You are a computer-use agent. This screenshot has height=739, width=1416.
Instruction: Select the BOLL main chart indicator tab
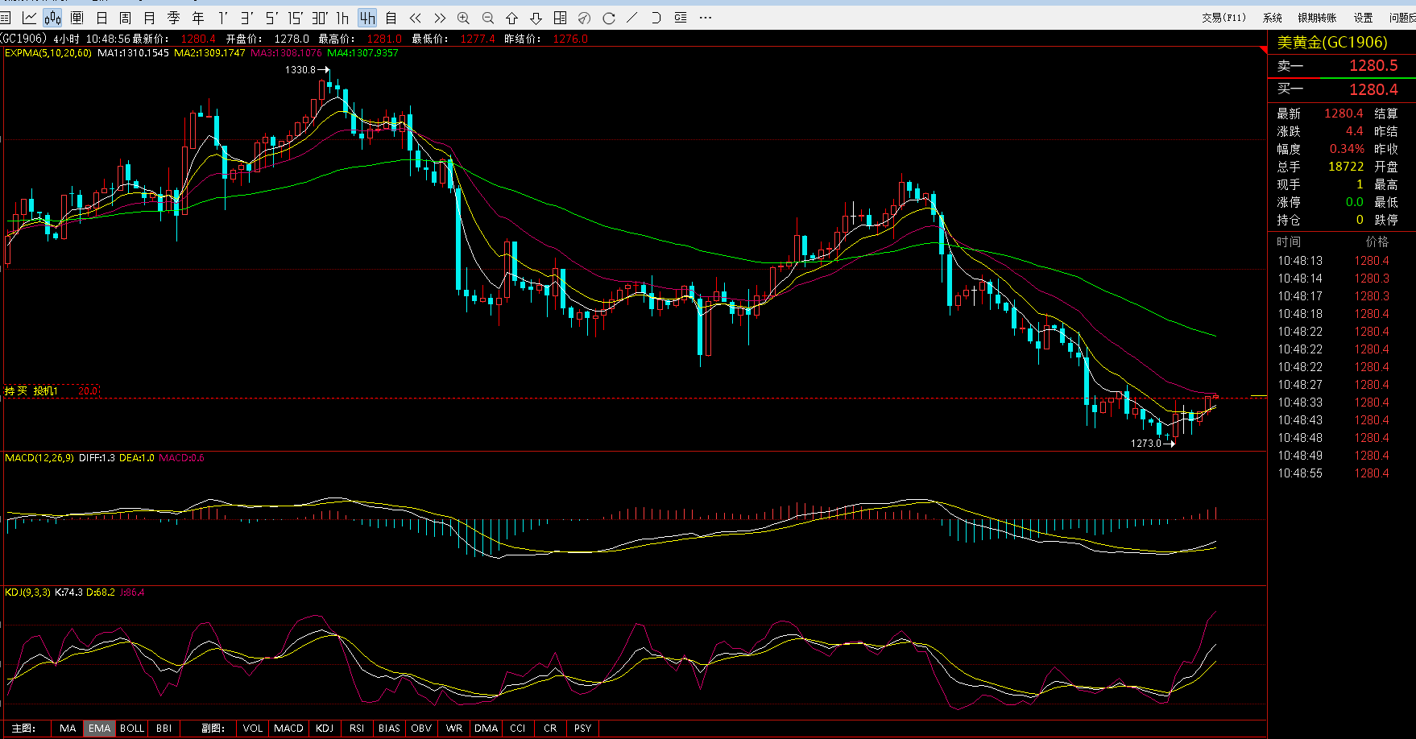point(132,728)
